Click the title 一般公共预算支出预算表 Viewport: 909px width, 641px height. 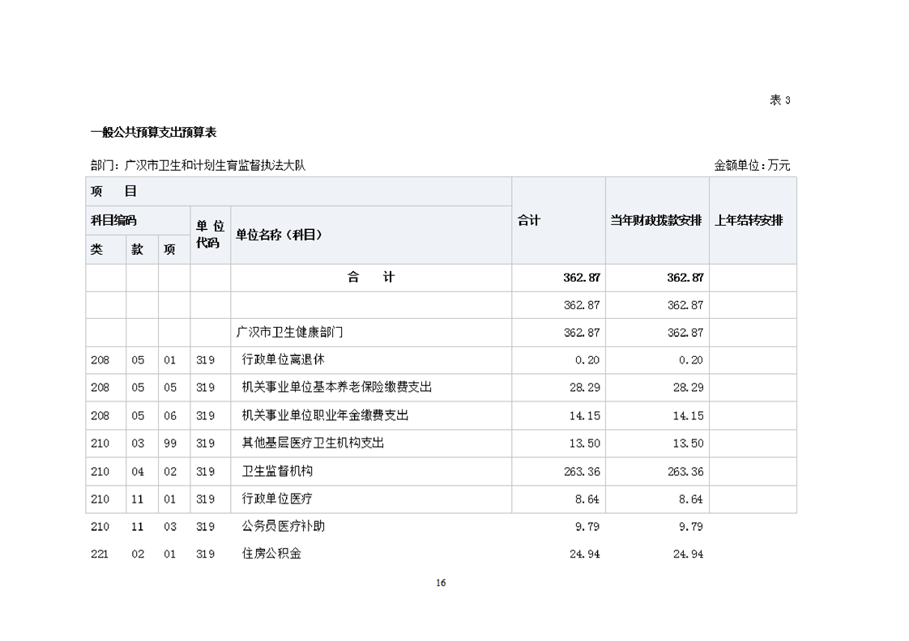154,133
